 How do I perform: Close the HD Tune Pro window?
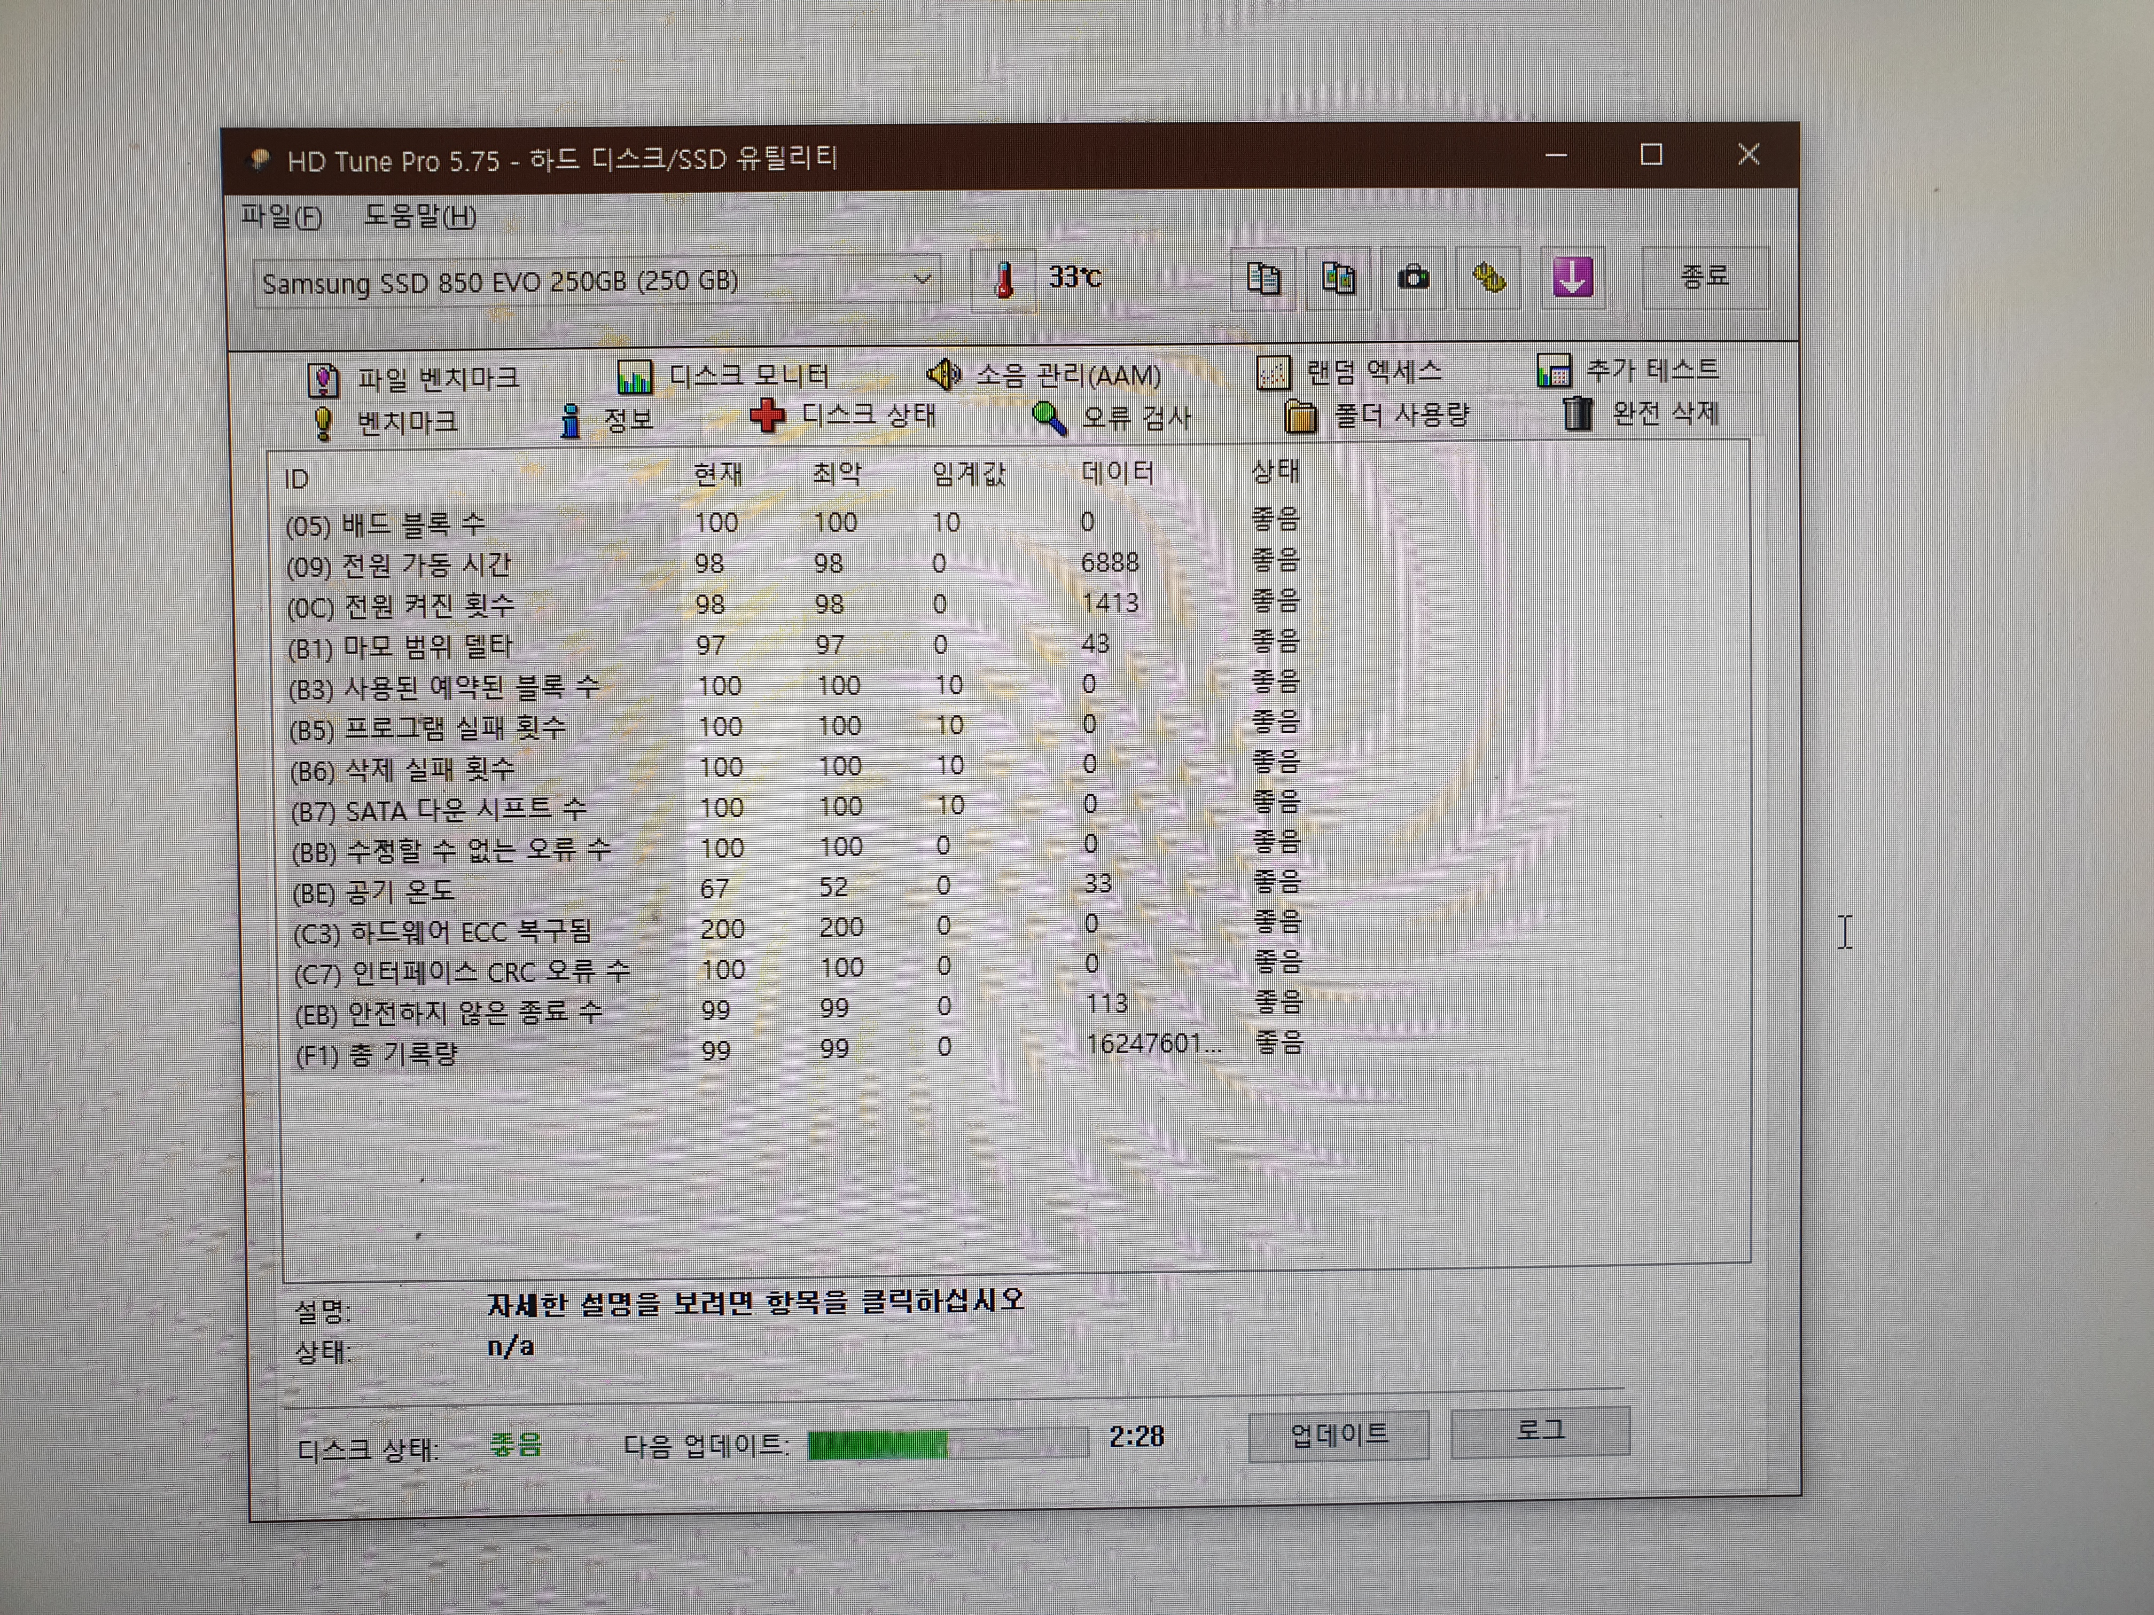[x=1748, y=154]
